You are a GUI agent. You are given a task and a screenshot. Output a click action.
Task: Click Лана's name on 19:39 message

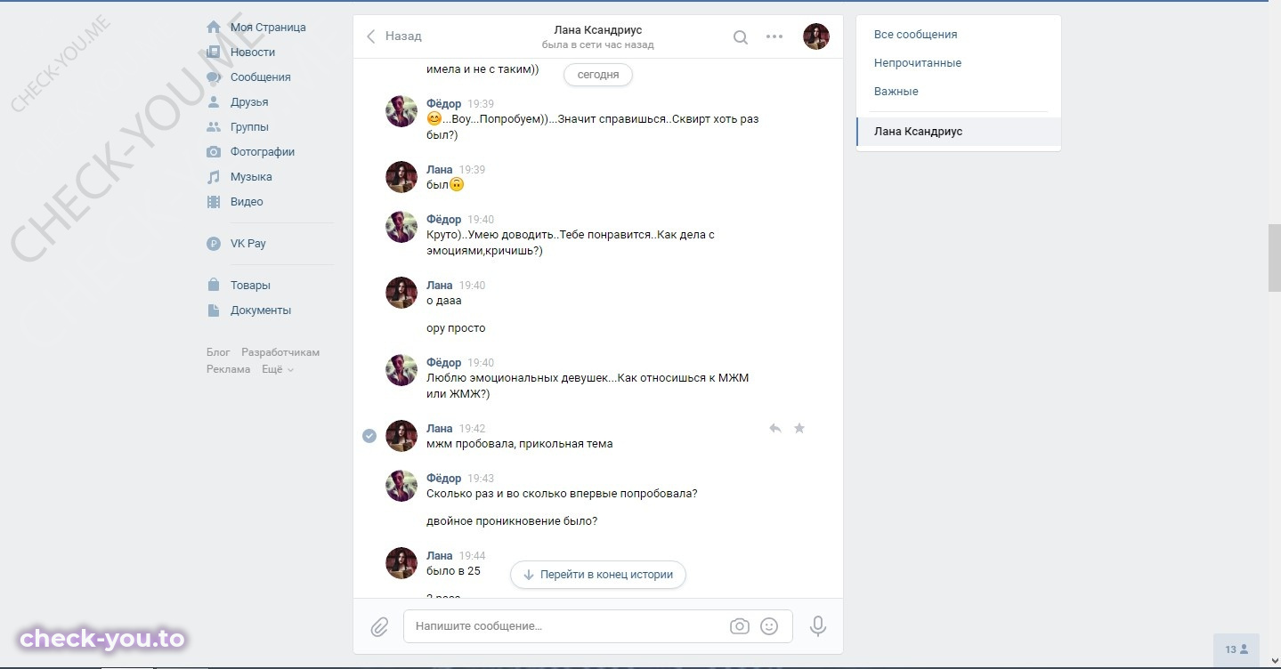point(440,170)
